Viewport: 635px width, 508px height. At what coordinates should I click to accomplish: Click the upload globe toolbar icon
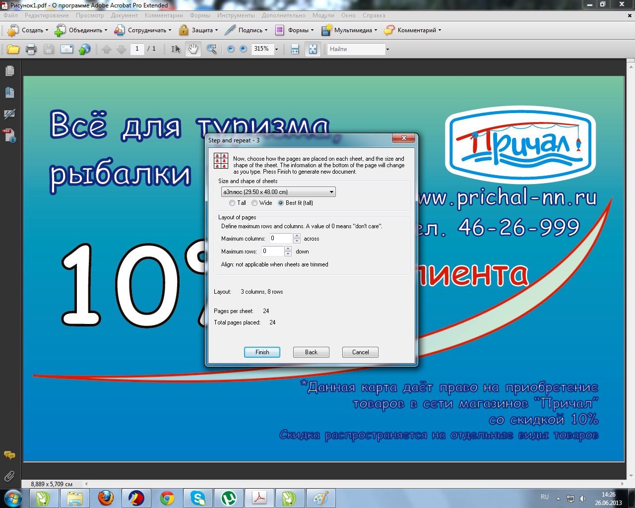tap(85, 49)
